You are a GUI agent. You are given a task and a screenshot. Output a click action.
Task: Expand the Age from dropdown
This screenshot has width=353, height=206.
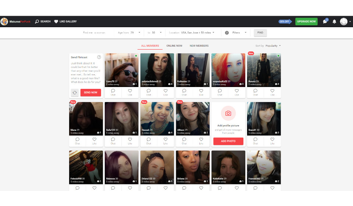point(129,33)
